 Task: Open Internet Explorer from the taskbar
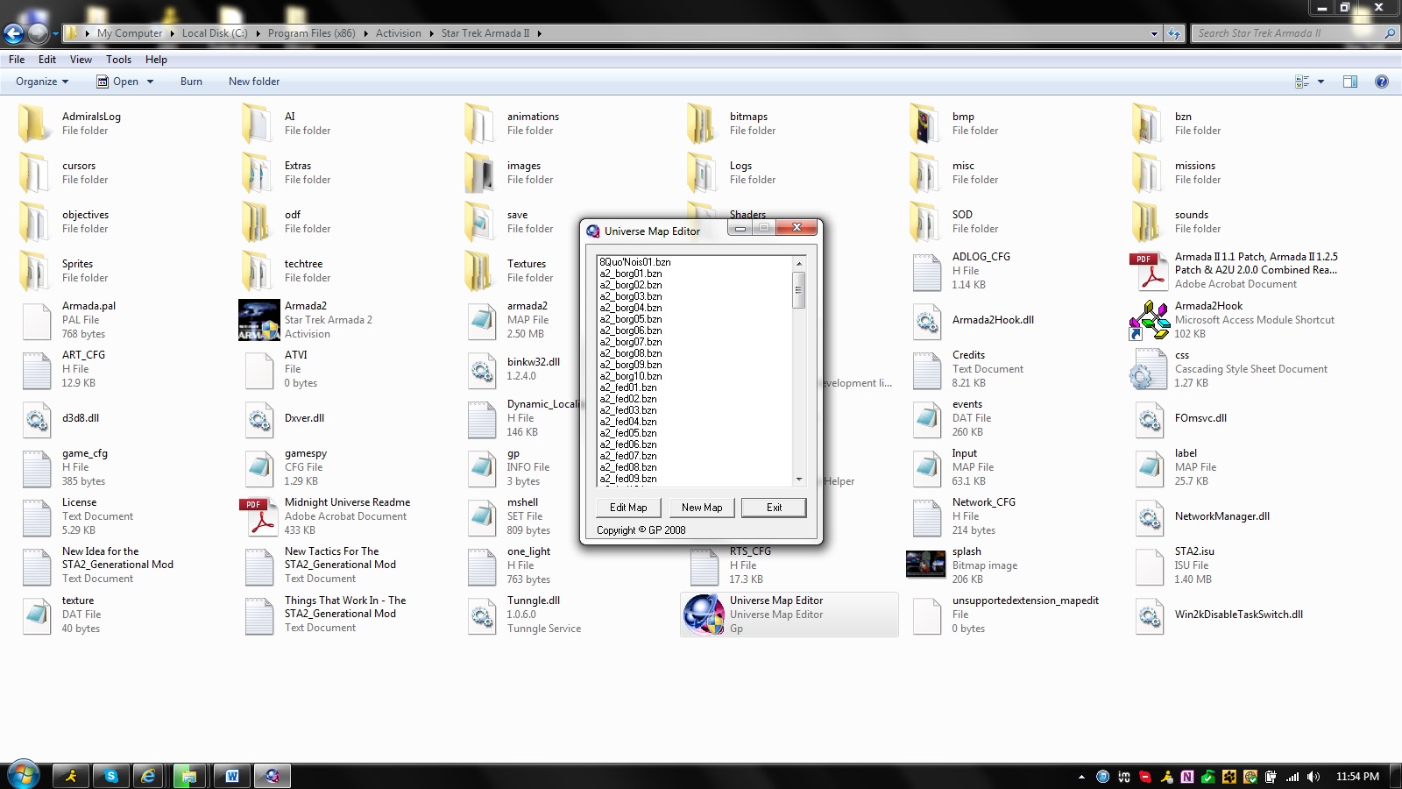(x=149, y=776)
